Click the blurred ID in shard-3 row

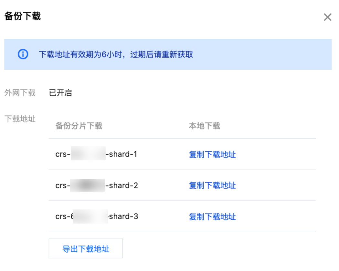(x=90, y=216)
